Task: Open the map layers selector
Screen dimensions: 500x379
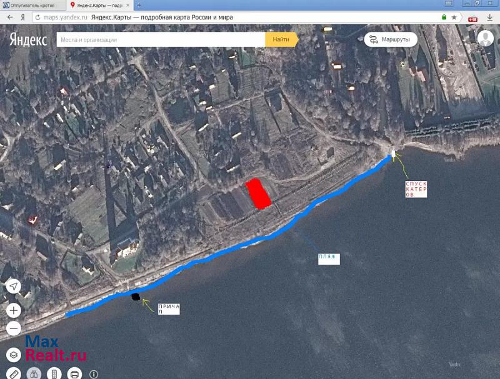Action: pyautogui.click(x=14, y=355)
